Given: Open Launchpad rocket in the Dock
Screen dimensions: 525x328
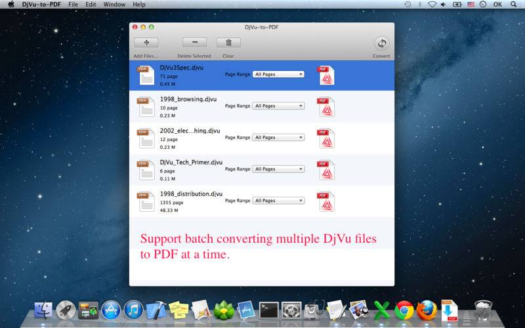Looking at the screenshot, I should [66, 310].
